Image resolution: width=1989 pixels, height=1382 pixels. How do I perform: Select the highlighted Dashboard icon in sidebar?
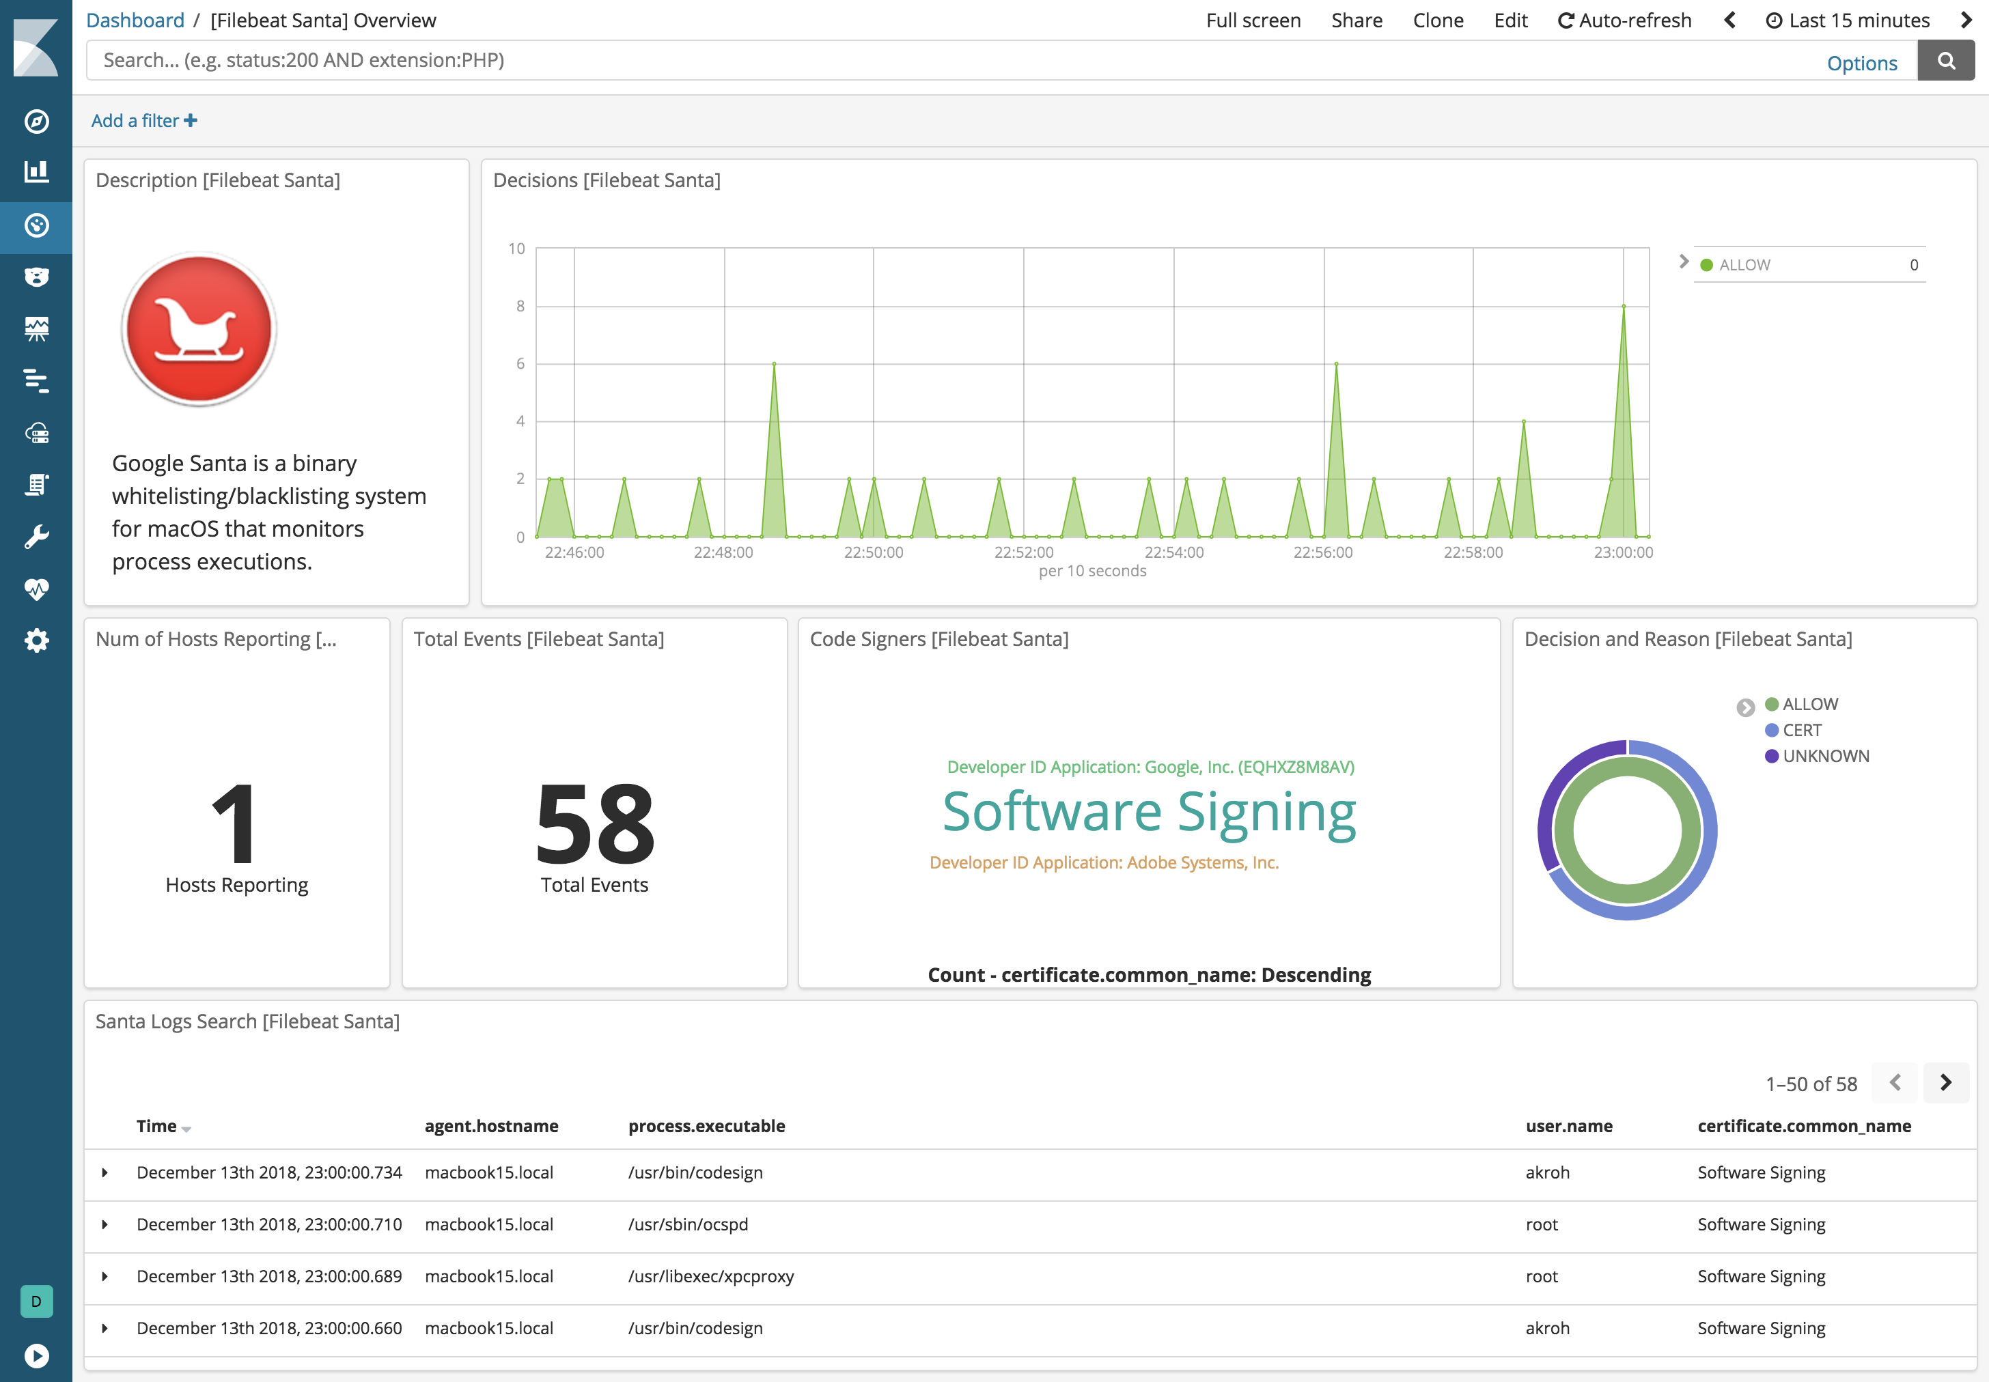click(38, 227)
